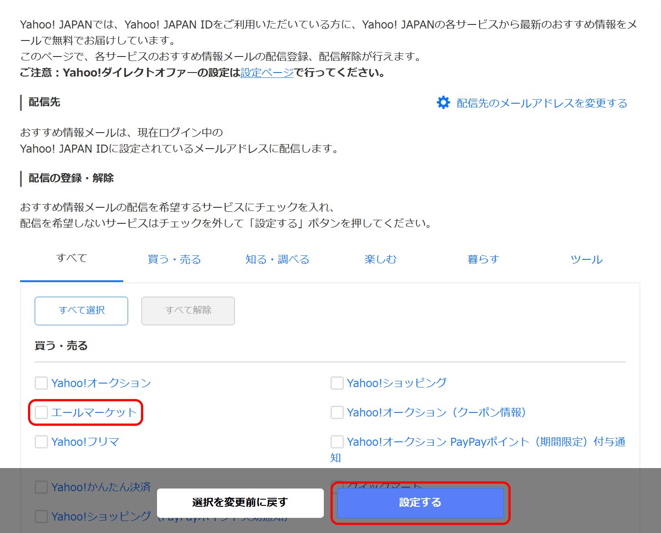This screenshot has height=533, width=661.
Task: Open the ツール tab
Action: pyautogui.click(x=586, y=259)
